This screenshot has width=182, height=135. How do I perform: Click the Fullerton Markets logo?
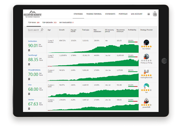[x=34, y=14]
